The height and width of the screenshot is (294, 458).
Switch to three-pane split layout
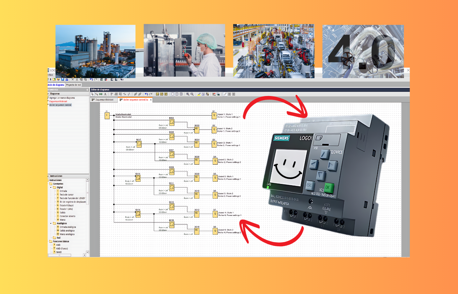click(181, 94)
